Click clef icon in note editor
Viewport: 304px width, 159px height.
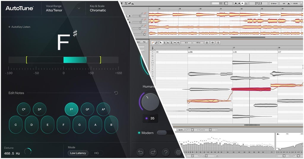click(153, 48)
